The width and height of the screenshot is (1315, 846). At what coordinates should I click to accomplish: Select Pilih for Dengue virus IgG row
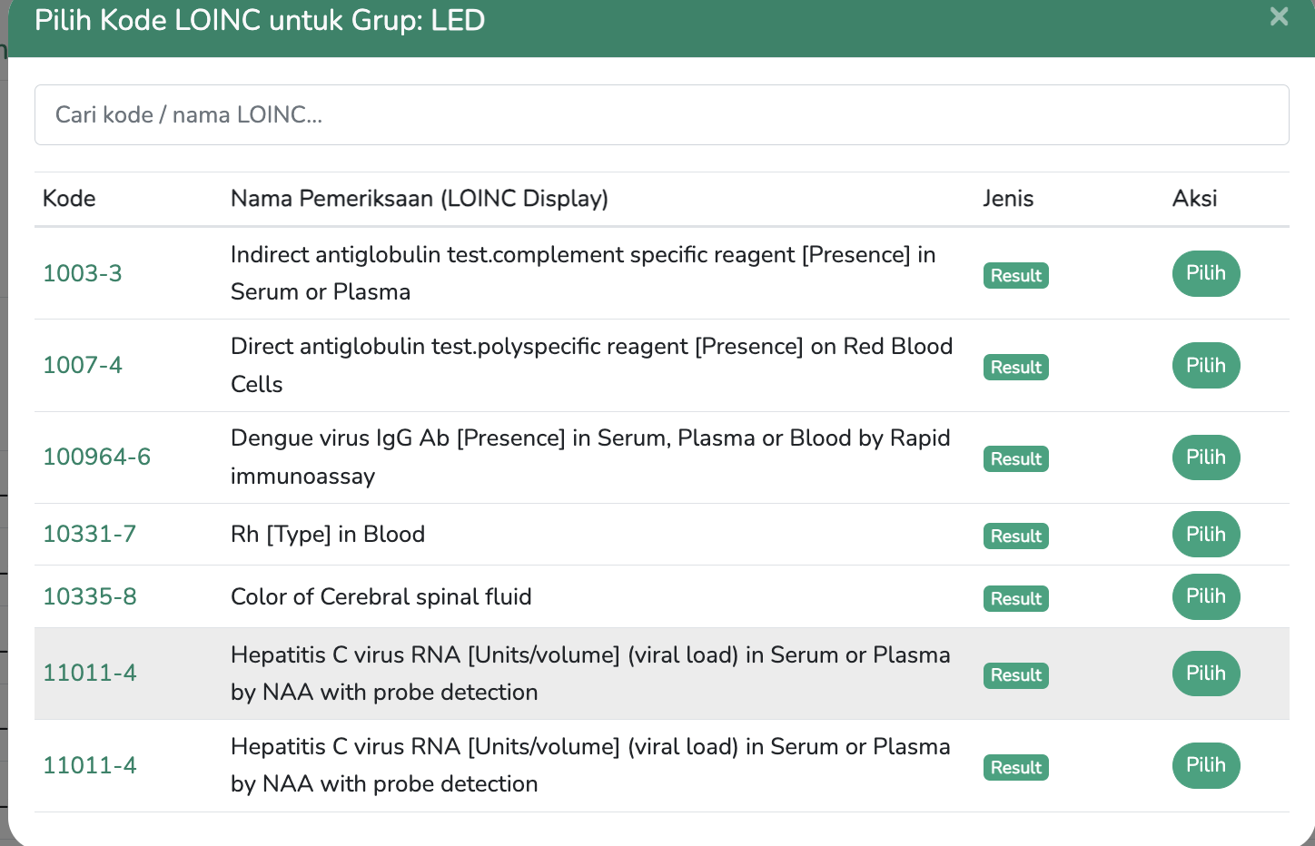click(x=1205, y=457)
